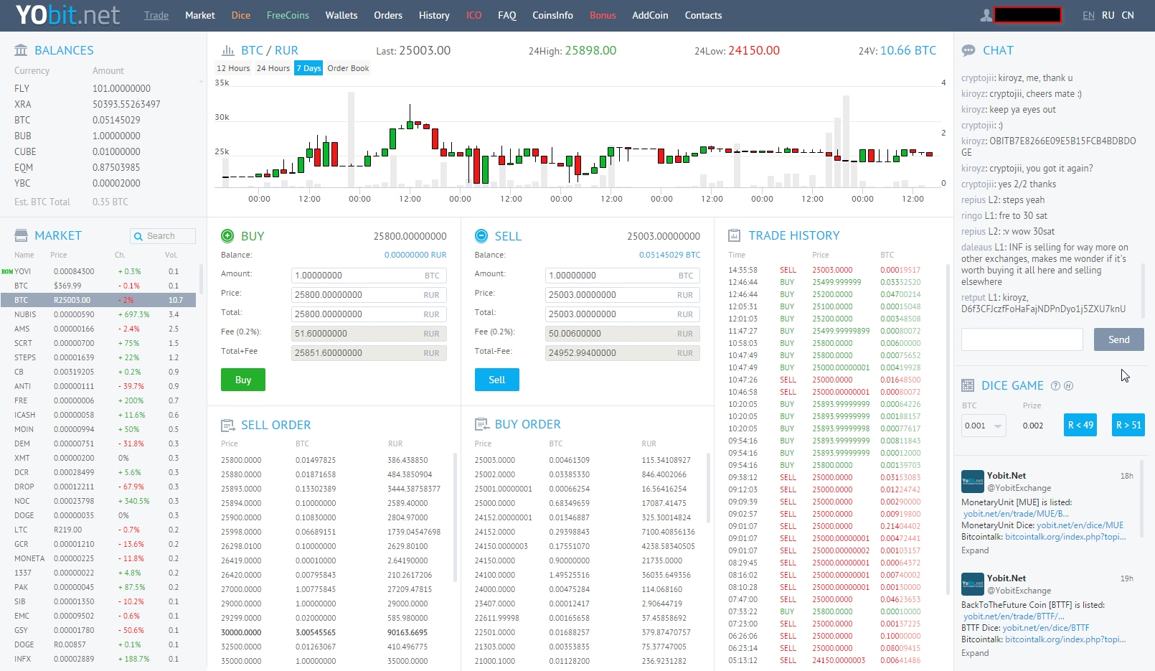Click the YobitExchange avatar on MUE tweet
1155x671 pixels.
tap(972, 482)
